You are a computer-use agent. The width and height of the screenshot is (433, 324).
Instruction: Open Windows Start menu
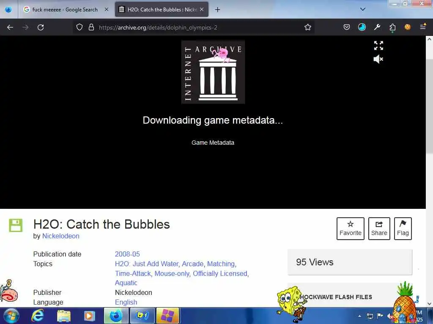point(11,316)
